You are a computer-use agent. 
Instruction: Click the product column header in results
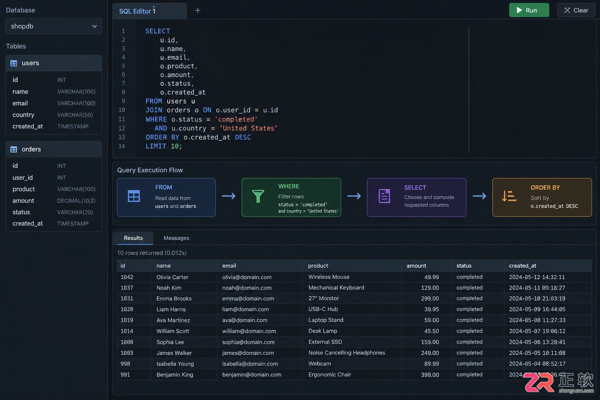point(352,266)
